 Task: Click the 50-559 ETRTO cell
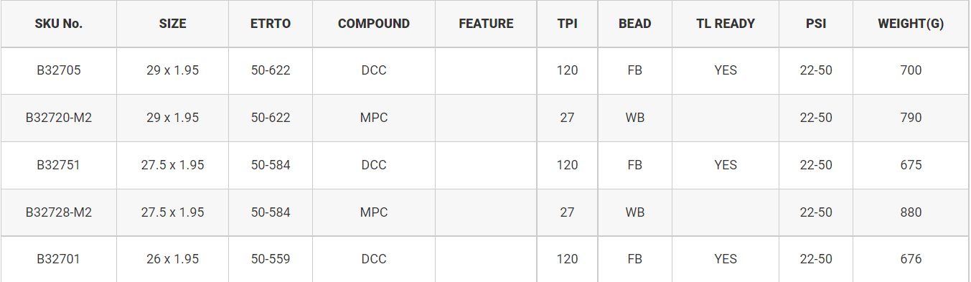tap(271, 259)
